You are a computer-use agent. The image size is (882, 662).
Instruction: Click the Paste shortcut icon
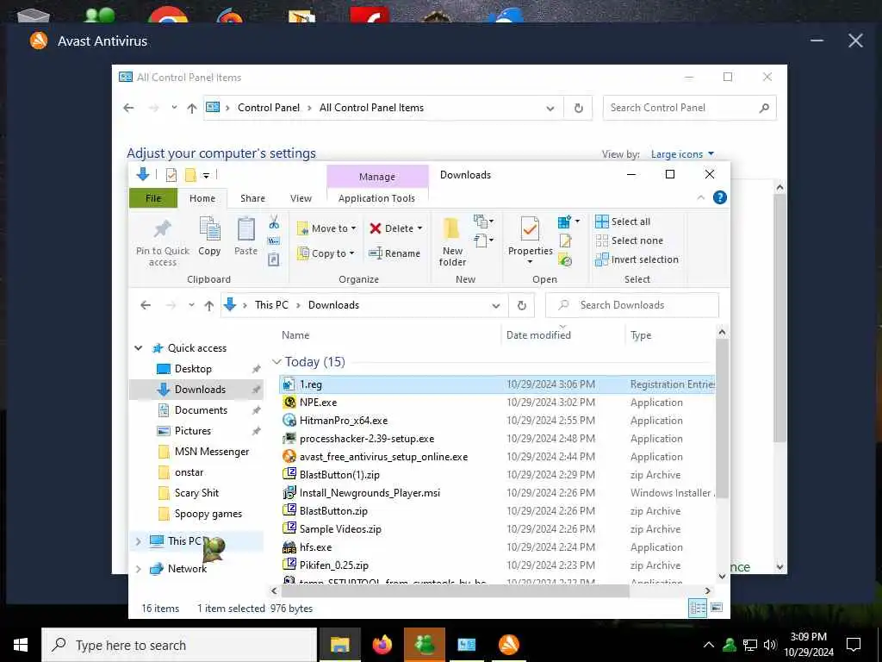tap(274, 259)
